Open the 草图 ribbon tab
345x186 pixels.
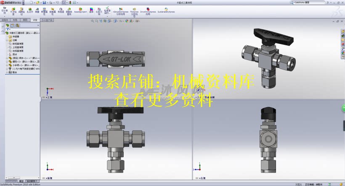click(25, 20)
